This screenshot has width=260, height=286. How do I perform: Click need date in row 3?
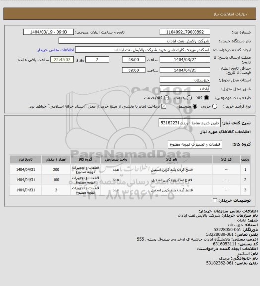point(25,190)
